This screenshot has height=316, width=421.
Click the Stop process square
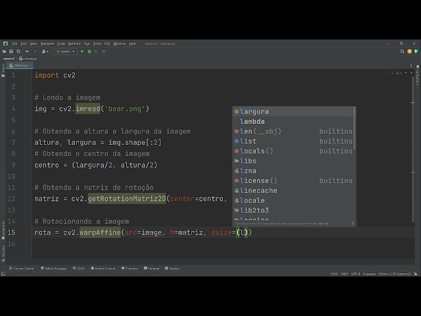tap(104, 51)
